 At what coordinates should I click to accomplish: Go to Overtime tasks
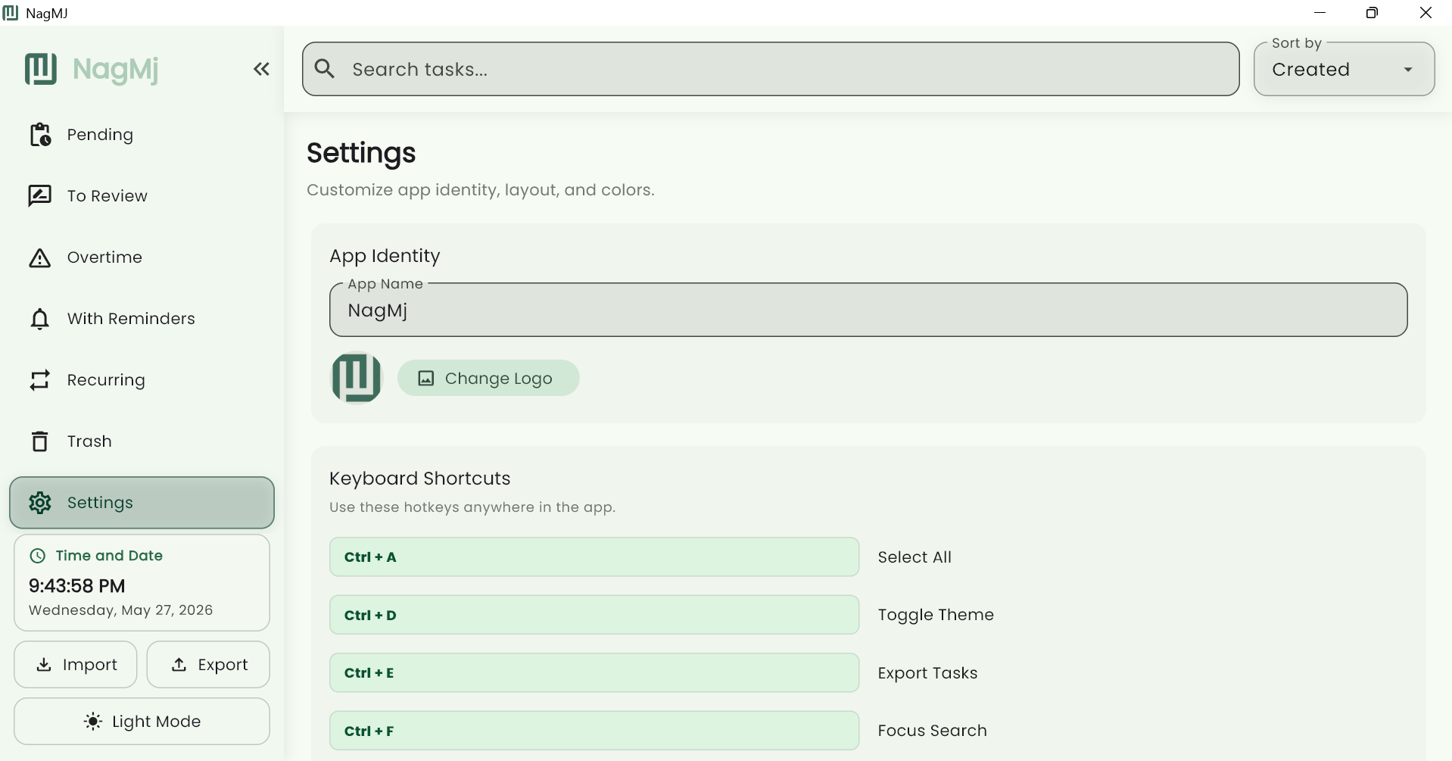pos(142,257)
